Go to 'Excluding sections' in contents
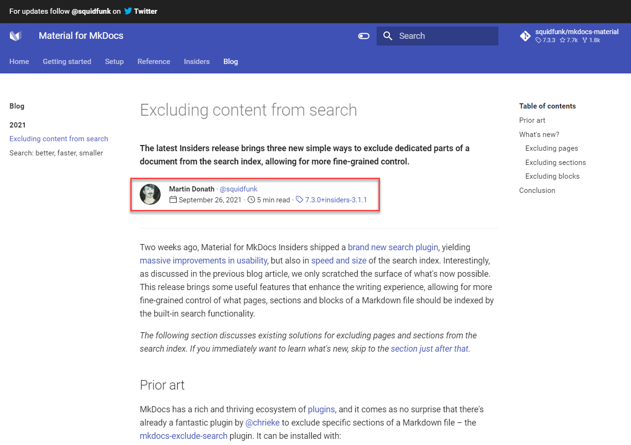The image size is (631, 445). click(x=555, y=163)
